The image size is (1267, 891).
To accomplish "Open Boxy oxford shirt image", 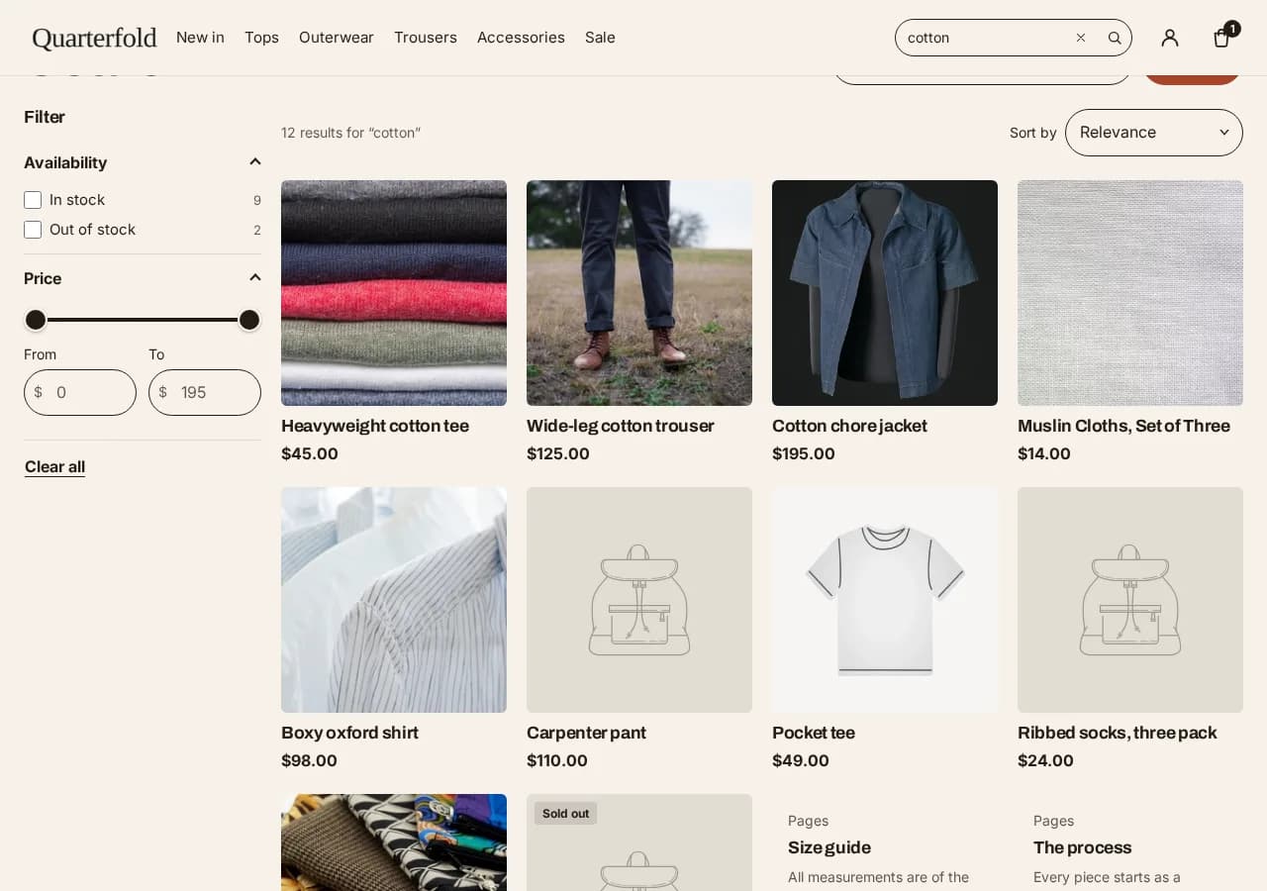I will pos(394,600).
